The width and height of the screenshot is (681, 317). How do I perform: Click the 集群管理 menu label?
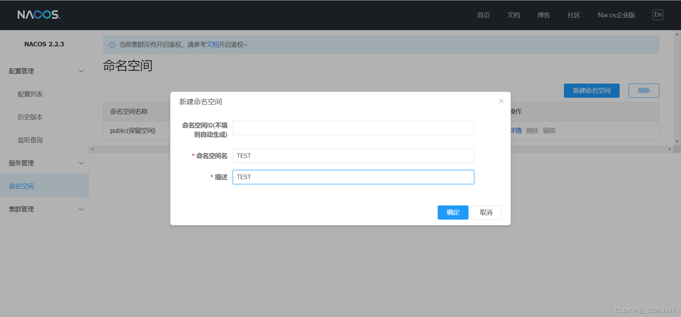tap(21, 209)
